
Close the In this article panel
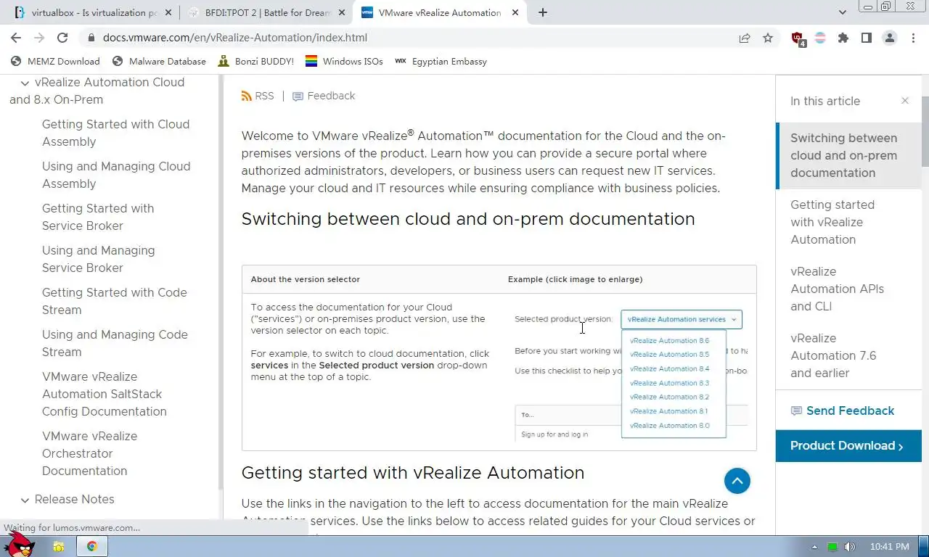(x=904, y=101)
